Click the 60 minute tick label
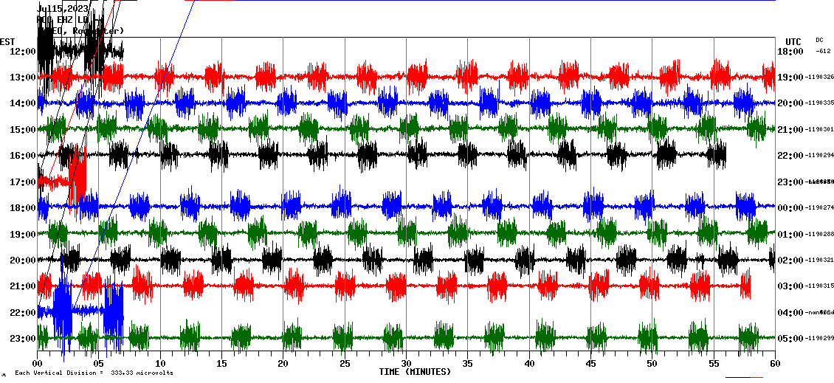 [x=774, y=364]
